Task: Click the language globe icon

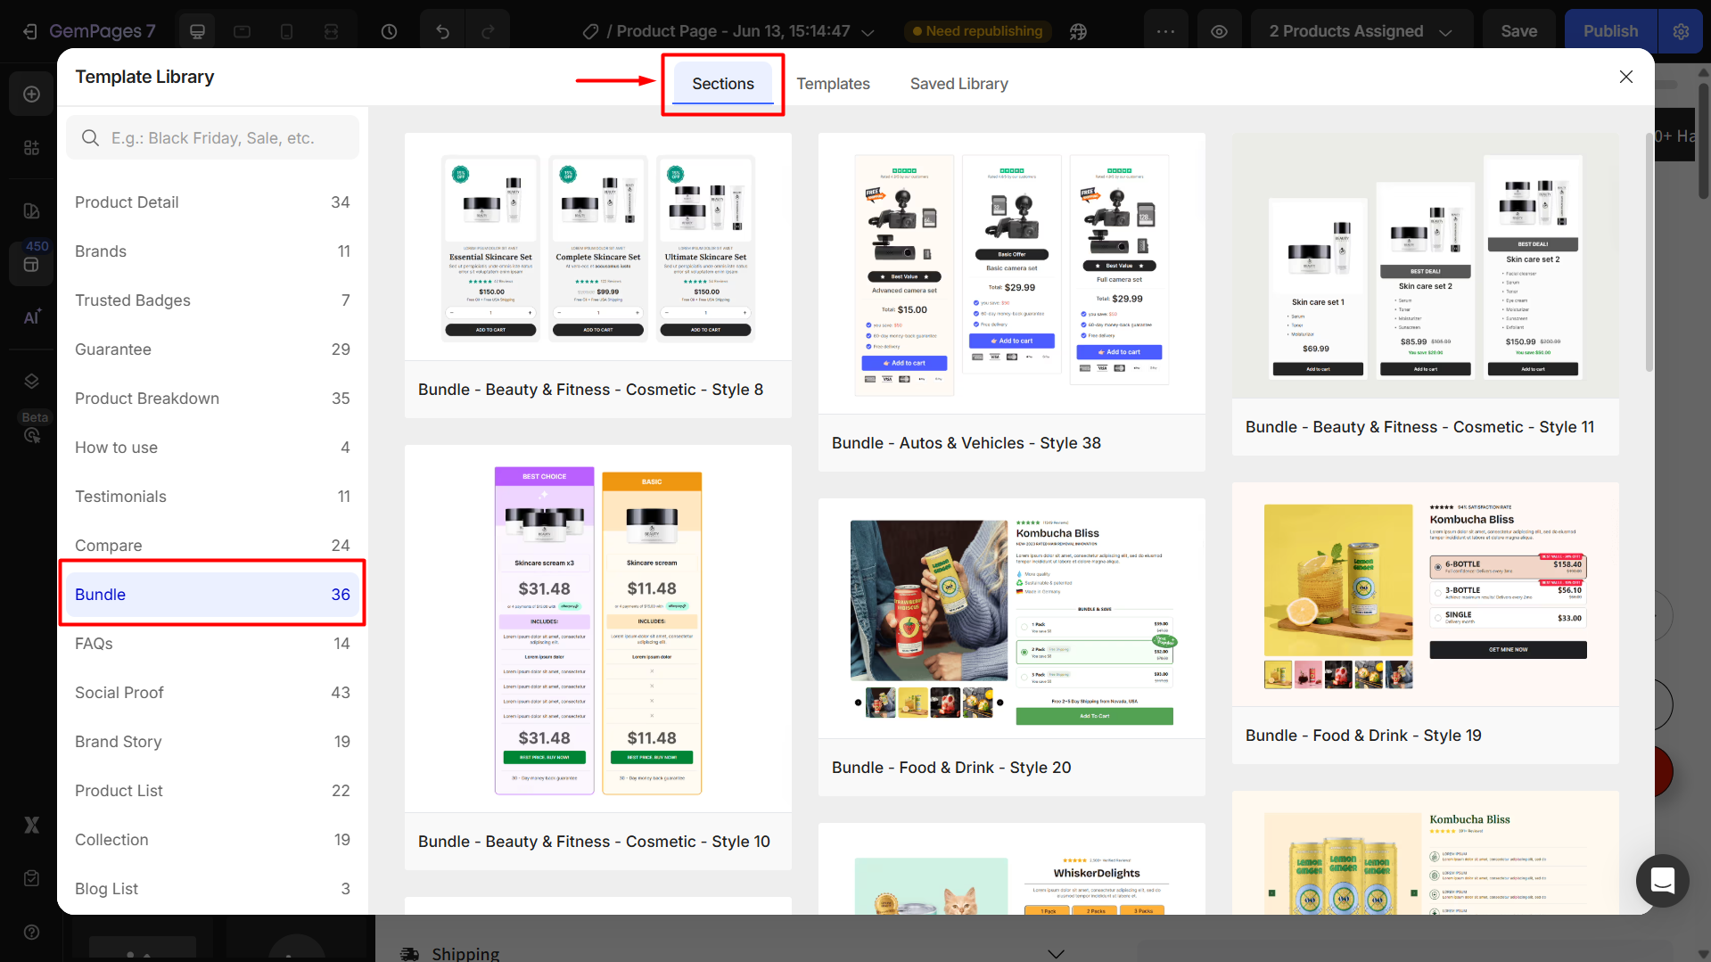Action: [1078, 31]
